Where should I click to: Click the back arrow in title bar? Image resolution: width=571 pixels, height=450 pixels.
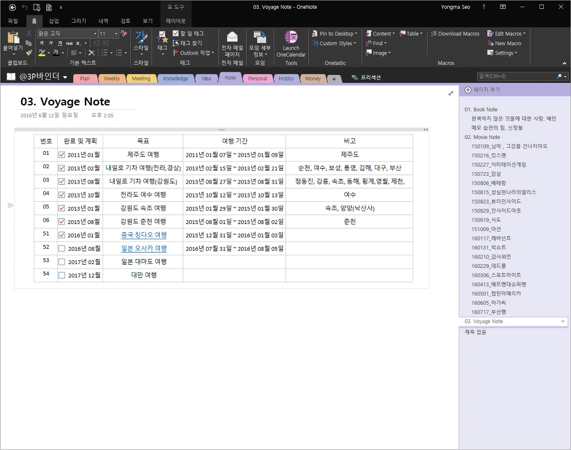pos(13,7)
